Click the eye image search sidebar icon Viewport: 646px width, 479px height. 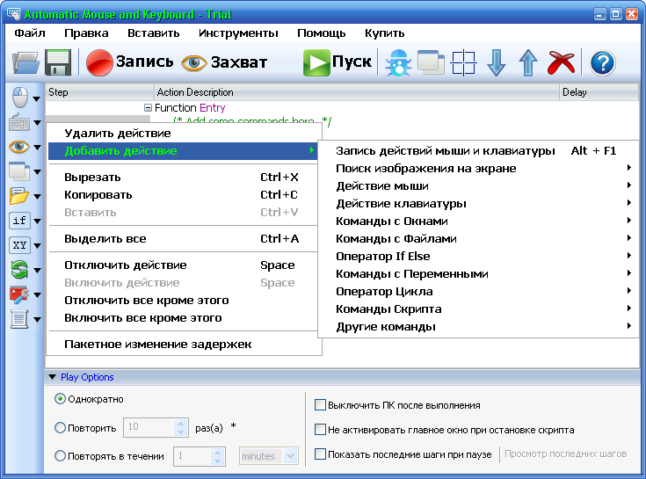pos(19,147)
